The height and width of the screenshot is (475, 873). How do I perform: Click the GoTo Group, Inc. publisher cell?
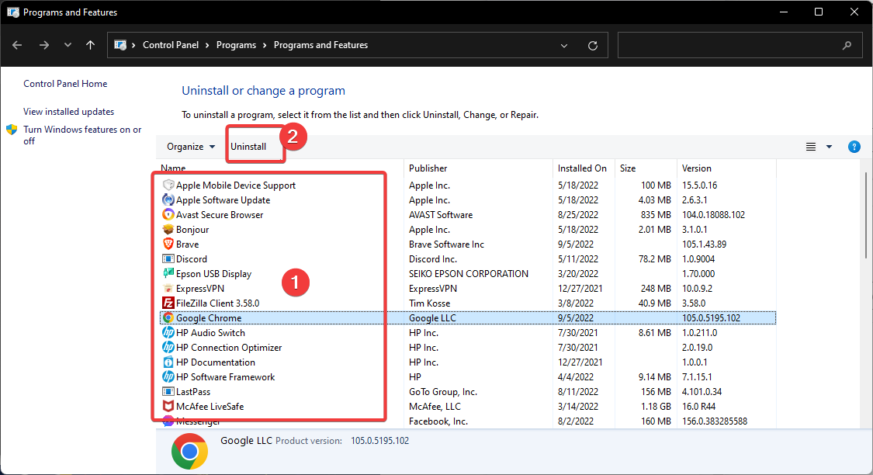442,391
